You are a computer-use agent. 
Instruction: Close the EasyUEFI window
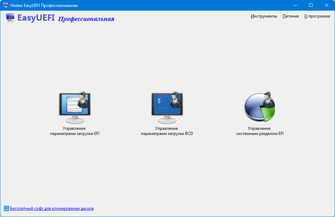pyautogui.click(x=327, y=5)
